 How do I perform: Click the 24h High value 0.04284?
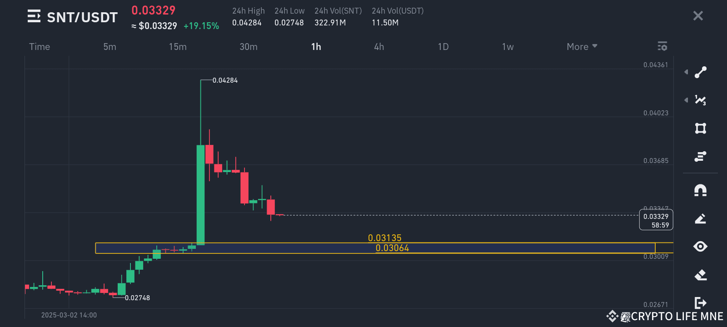click(x=247, y=23)
